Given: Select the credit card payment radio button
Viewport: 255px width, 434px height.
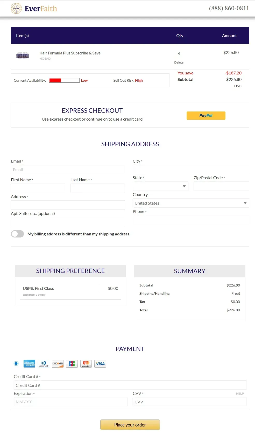Looking at the screenshot, I should point(16,363).
